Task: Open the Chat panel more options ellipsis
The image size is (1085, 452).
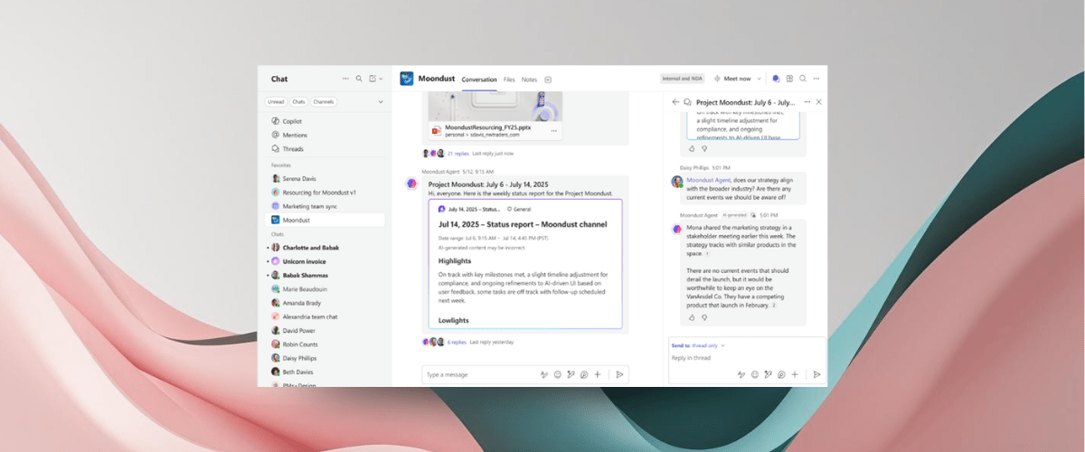Action: (345, 79)
